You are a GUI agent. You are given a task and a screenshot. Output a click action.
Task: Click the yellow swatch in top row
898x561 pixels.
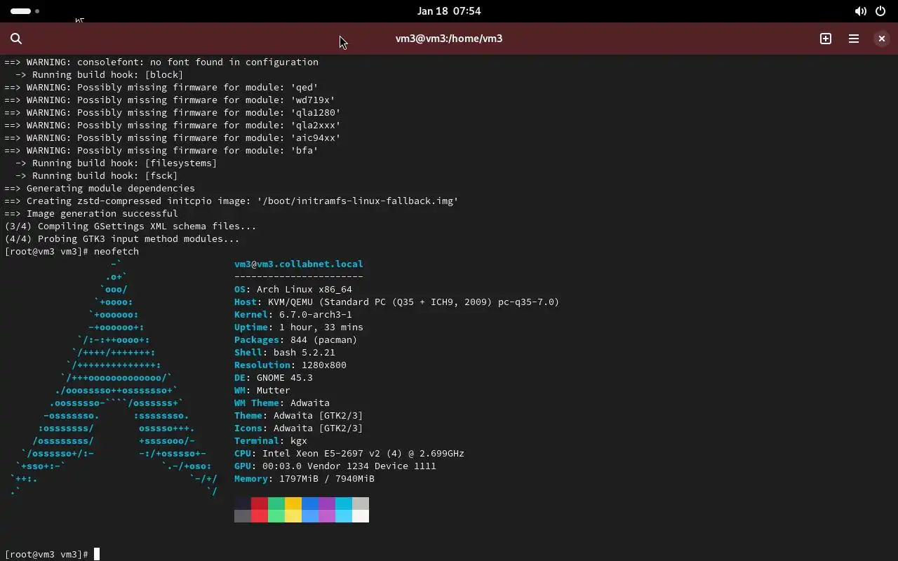[x=293, y=503]
